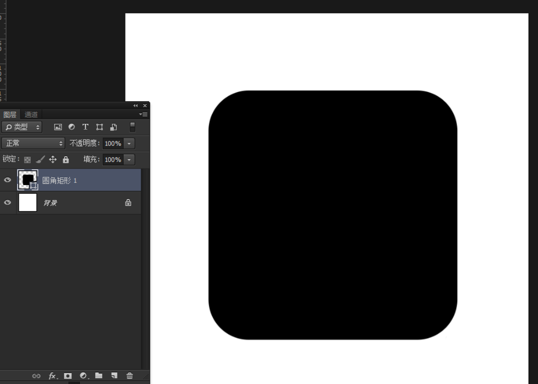Open the layers panel flyout menu
This screenshot has width=538, height=384.
pyautogui.click(x=143, y=115)
